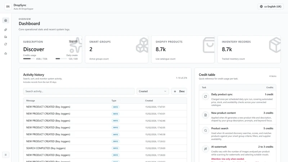Click the 8.7k Inventory Records value

tap(227, 49)
